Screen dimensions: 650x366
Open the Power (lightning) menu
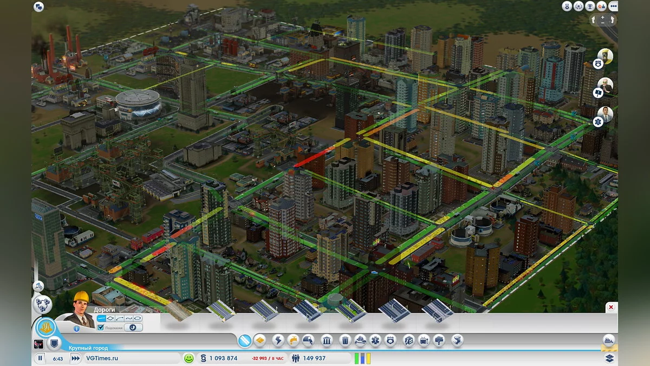tap(278, 341)
